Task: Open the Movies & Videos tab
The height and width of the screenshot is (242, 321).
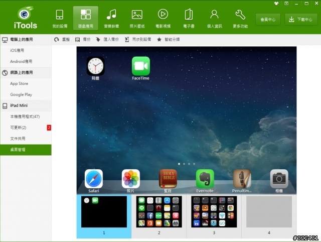Action: (163, 18)
